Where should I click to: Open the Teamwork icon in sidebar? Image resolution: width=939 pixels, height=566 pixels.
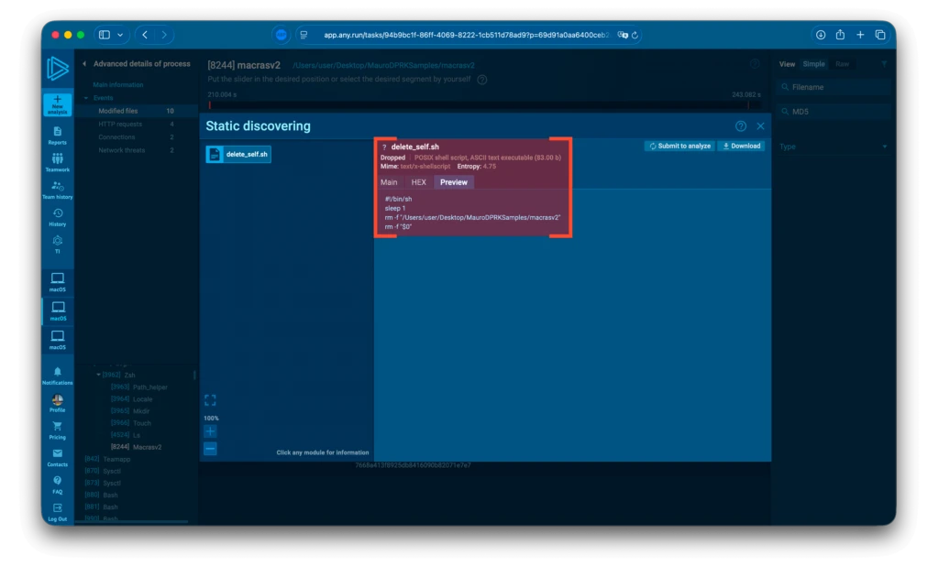(57, 162)
